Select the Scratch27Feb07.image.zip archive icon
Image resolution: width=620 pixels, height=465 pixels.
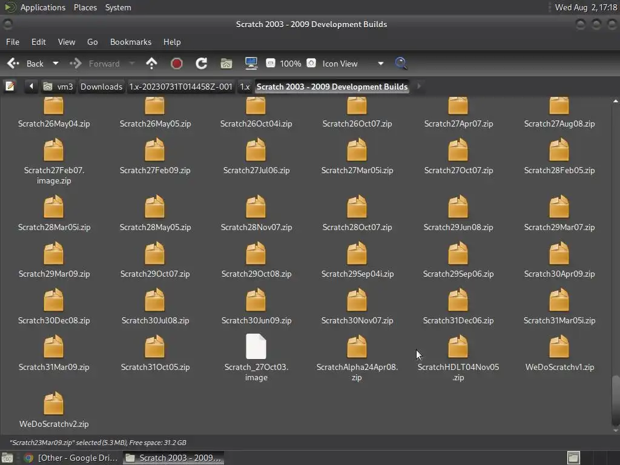pos(53,149)
